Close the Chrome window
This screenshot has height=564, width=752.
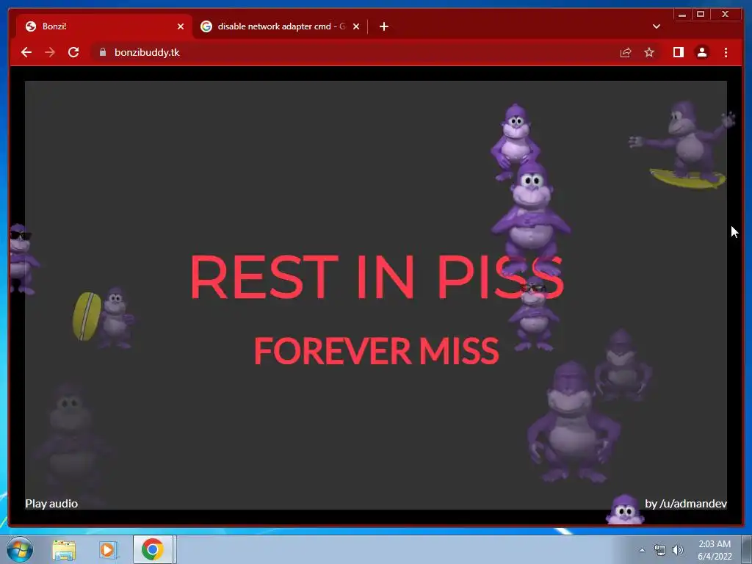point(726,15)
